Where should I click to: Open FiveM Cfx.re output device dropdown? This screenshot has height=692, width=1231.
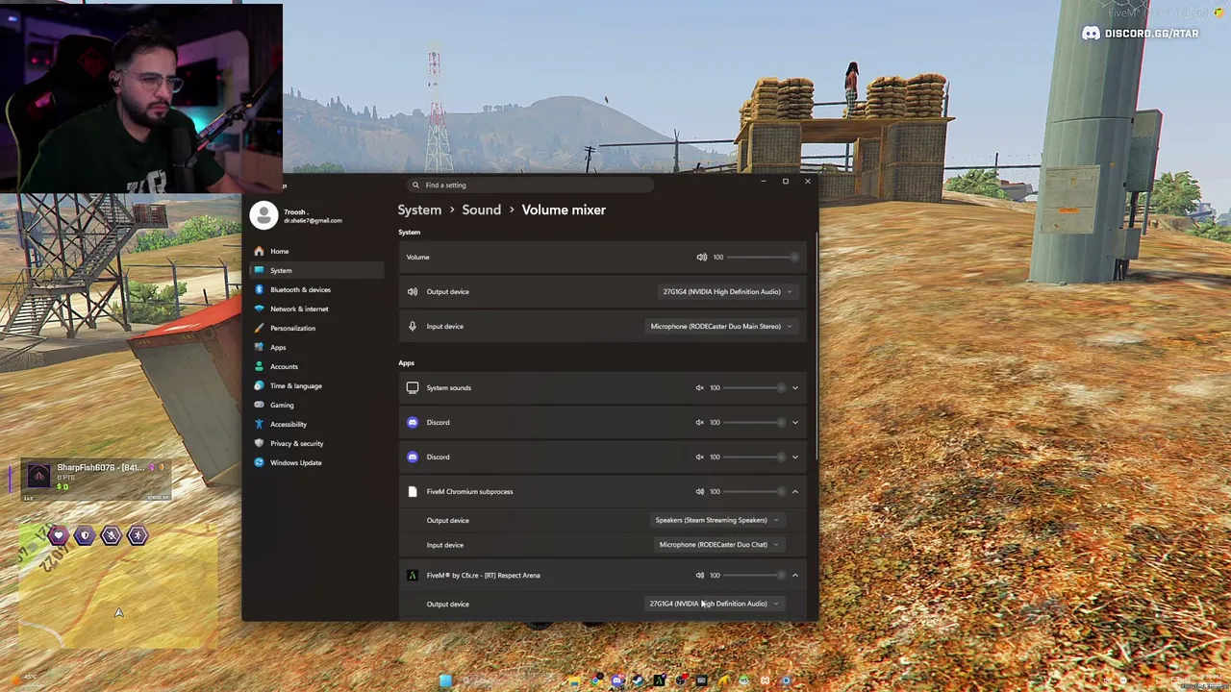(715, 604)
